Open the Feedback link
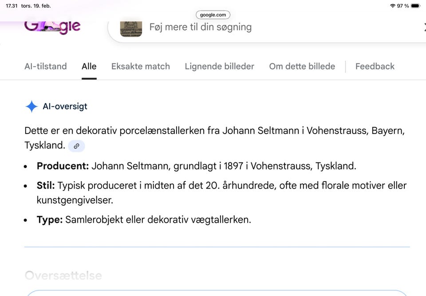 (375, 66)
